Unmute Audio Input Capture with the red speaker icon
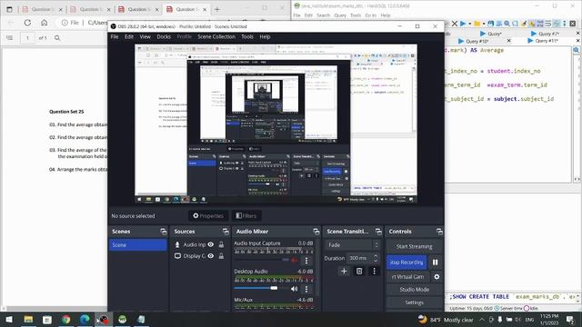582x327 pixels. tap(295, 261)
